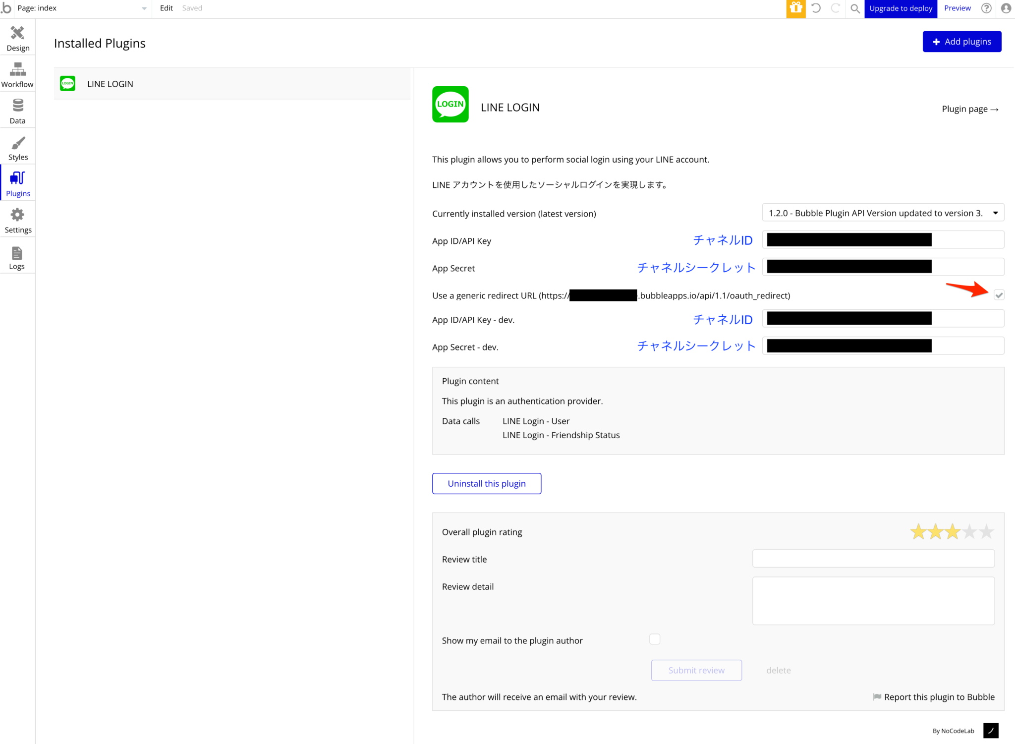Uncheck the generic redirect URL checkbox
This screenshot has height=744, width=1015.
(x=999, y=294)
